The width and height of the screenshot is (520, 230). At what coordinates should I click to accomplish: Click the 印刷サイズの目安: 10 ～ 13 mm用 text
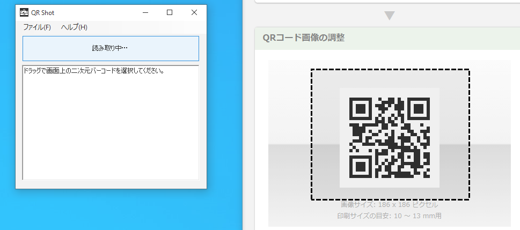[390, 216]
